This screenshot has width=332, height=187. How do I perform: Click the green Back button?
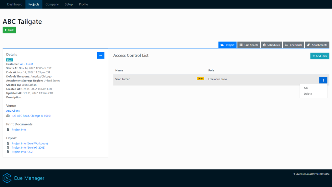coord(9,30)
